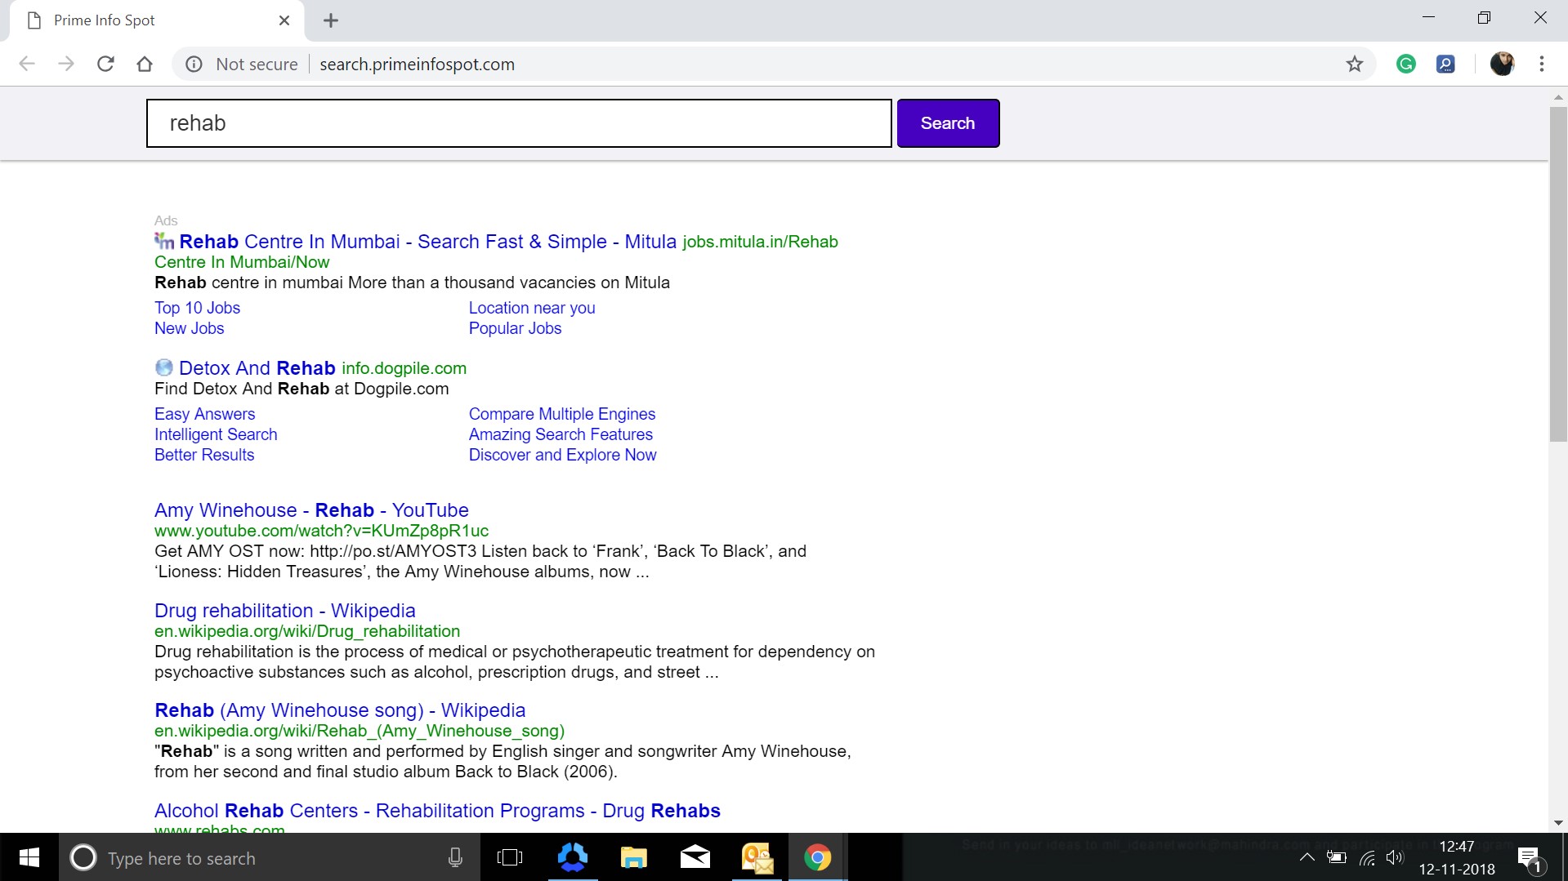Click the browser profile avatar
This screenshot has width=1568, height=881.
tap(1503, 64)
